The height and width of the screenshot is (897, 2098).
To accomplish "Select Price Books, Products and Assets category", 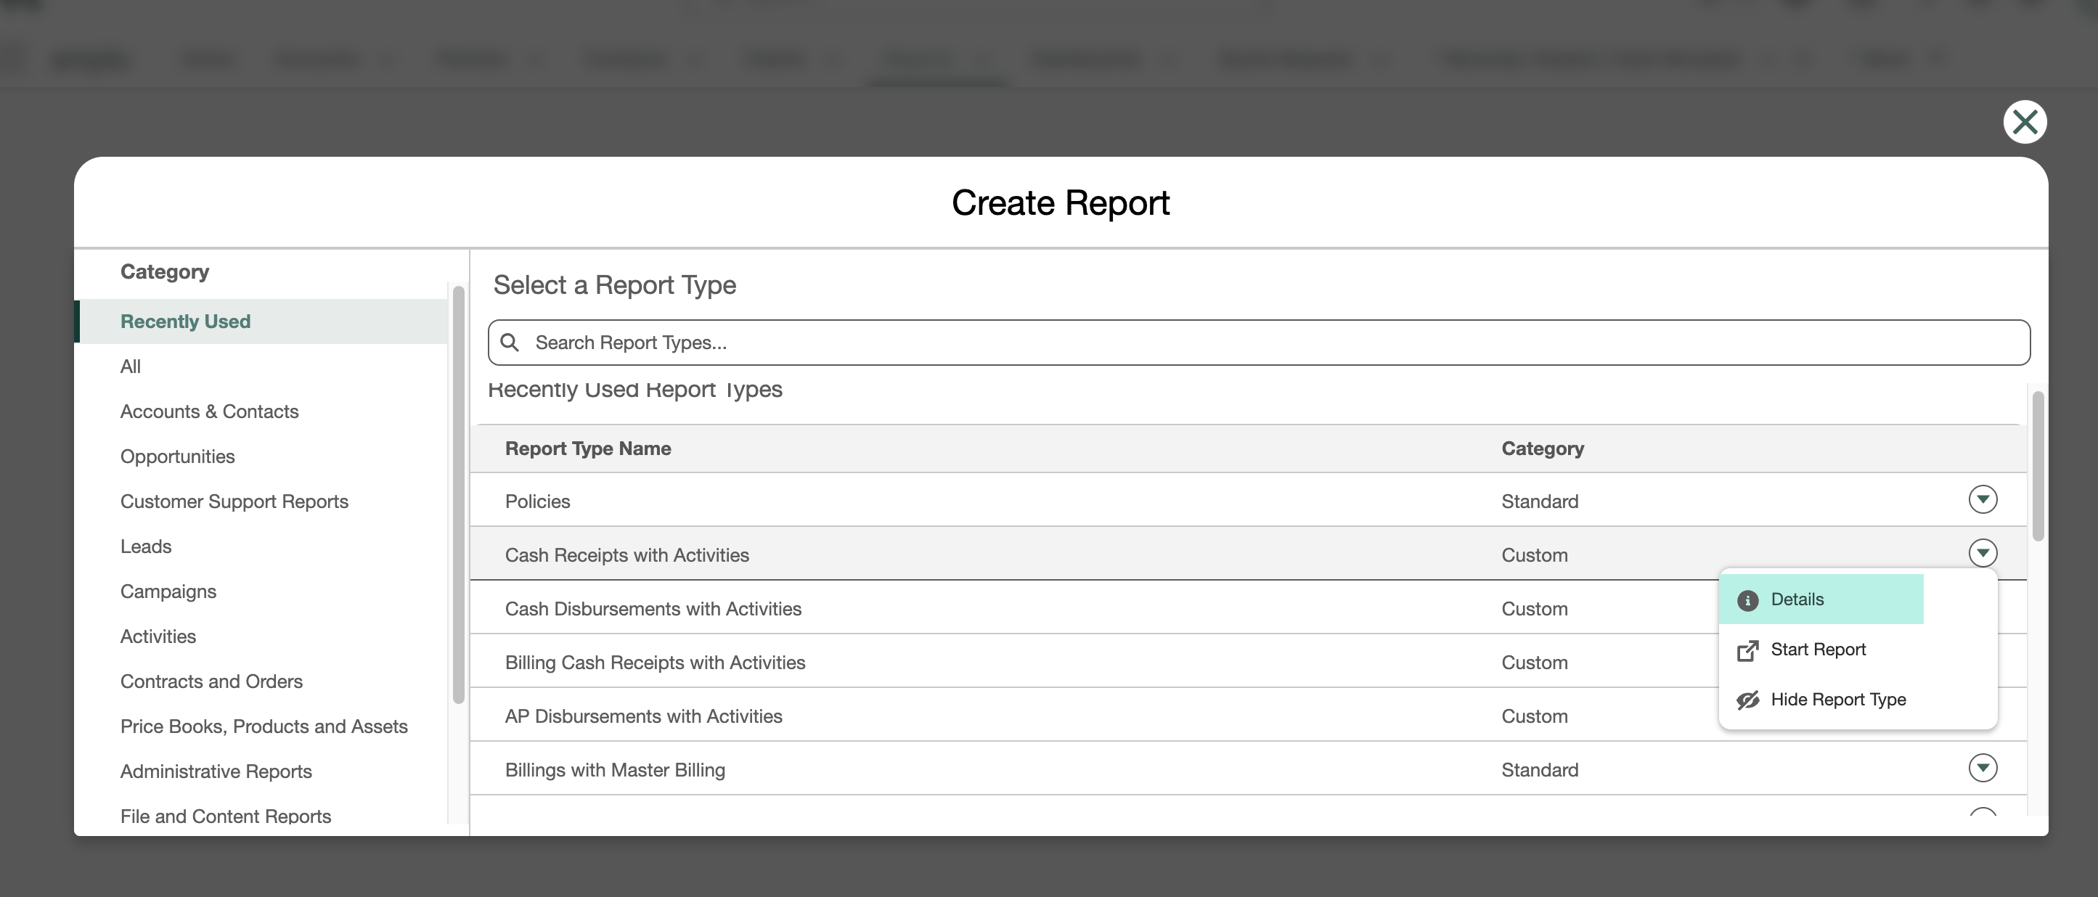I will [261, 726].
